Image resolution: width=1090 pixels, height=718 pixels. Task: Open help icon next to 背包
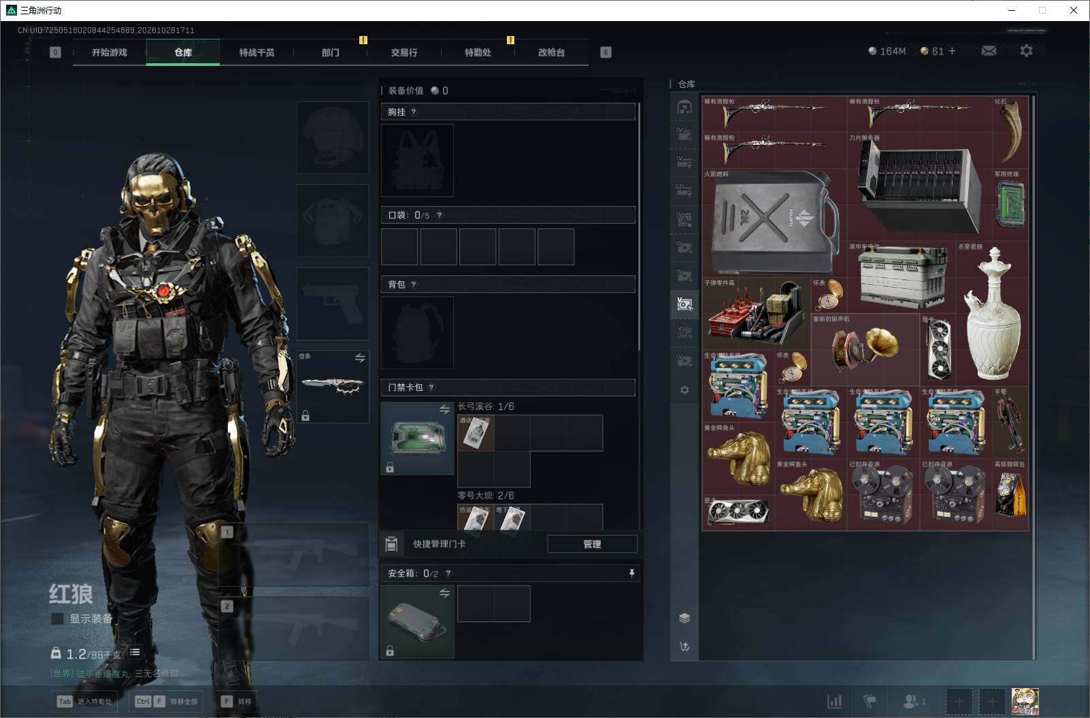click(413, 285)
